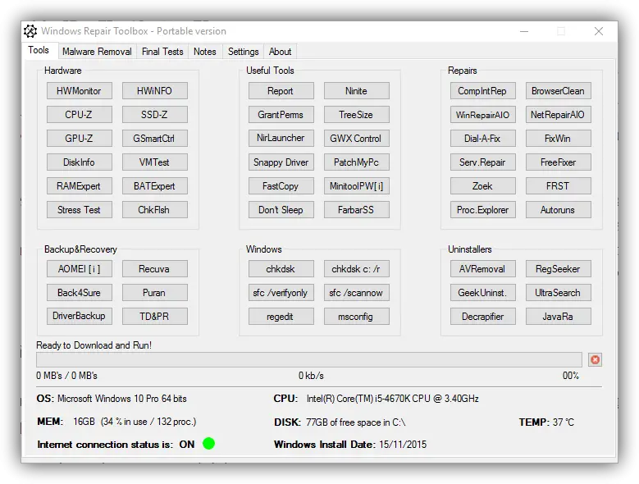Screen dimensions: 639x484
Task: Execute sfc /scannow
Action: pos(357,293)
